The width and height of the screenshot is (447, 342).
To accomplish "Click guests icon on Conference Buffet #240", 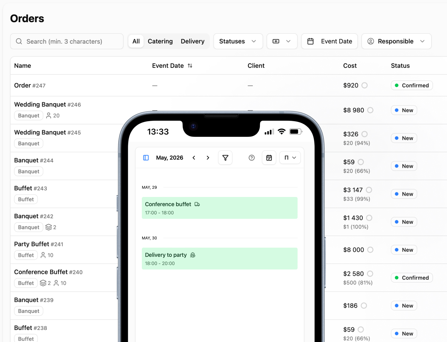I will [x=56, y=283].
